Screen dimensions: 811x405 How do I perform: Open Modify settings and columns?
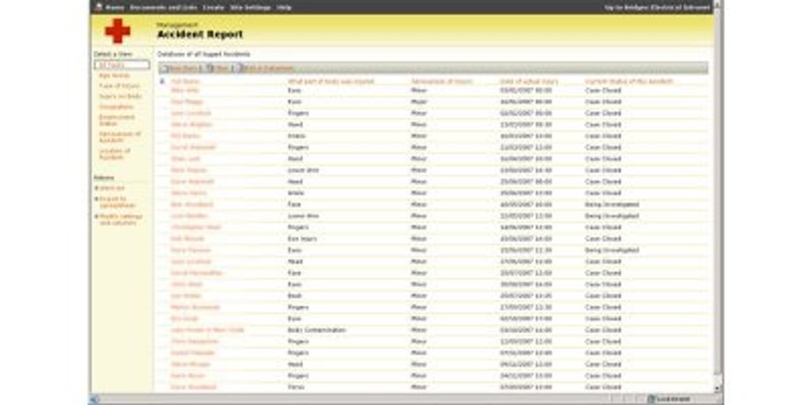[121, 219]
